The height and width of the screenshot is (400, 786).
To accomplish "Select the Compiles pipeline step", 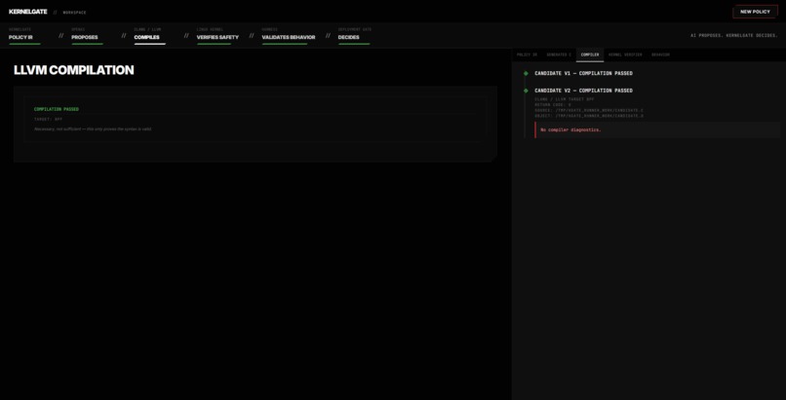I will pyautogui.click(x=149, y=35).
